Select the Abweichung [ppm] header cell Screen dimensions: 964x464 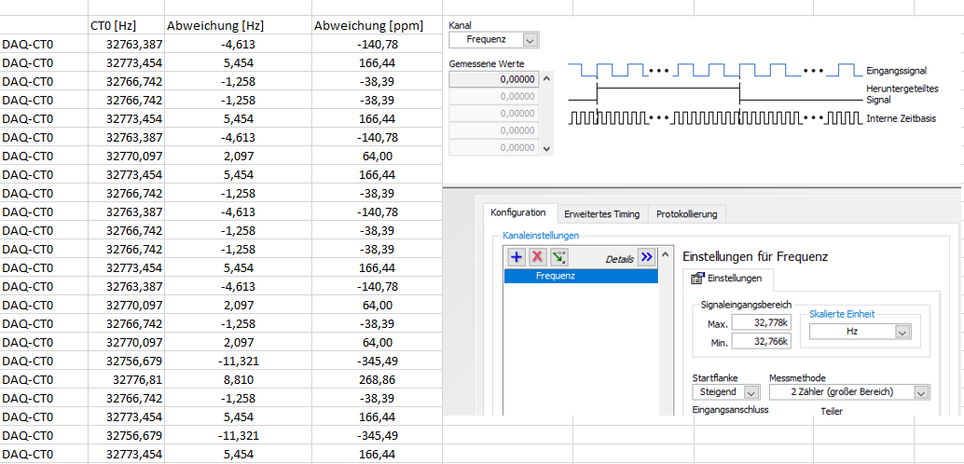click(365, 26)
